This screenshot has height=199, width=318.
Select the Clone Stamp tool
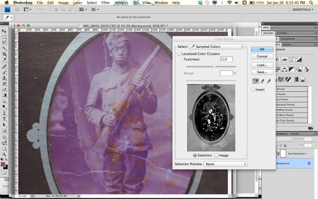point(4,78)
